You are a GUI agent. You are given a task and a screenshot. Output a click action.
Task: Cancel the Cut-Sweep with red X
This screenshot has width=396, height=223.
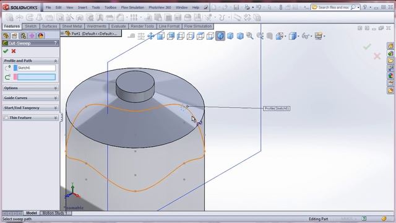[14, 51]
